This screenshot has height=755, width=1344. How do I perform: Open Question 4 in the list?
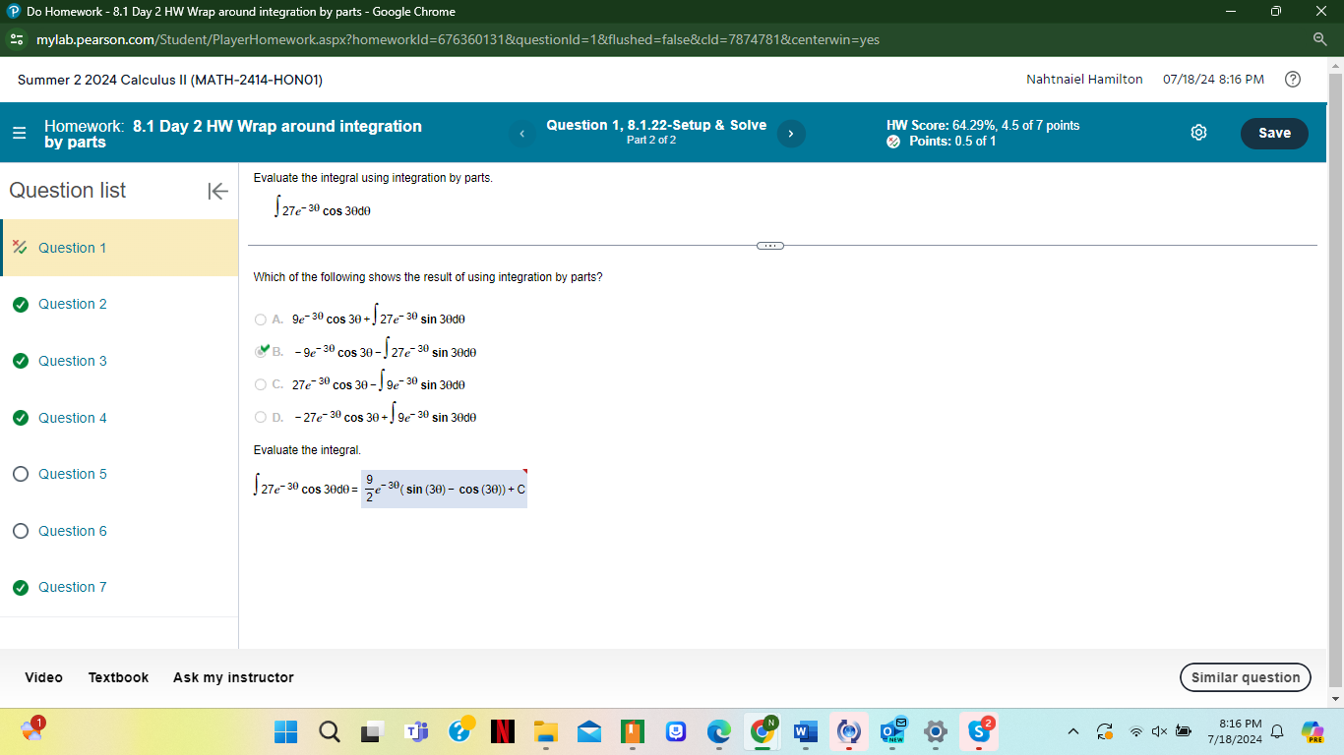[119, 418]
